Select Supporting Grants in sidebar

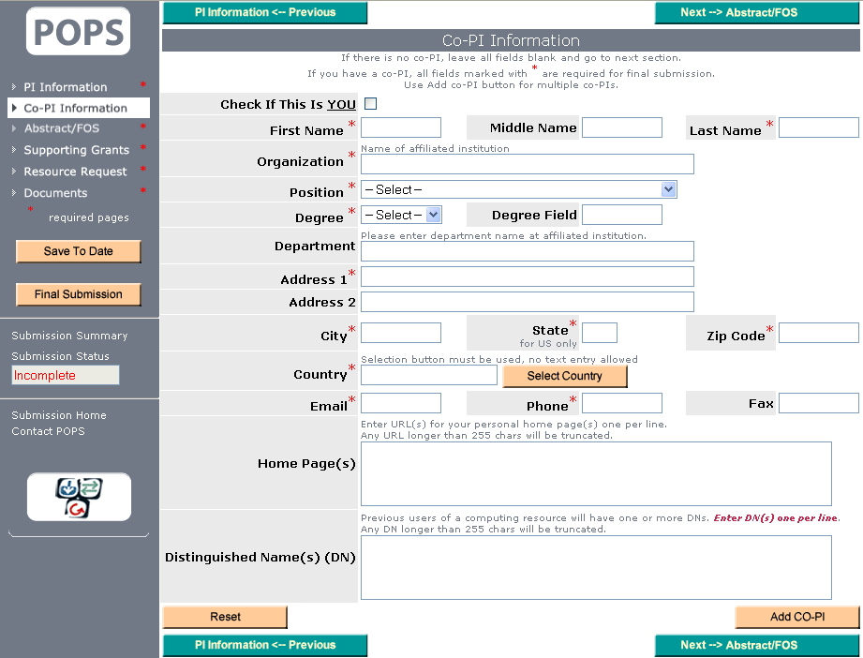point(76,150)
